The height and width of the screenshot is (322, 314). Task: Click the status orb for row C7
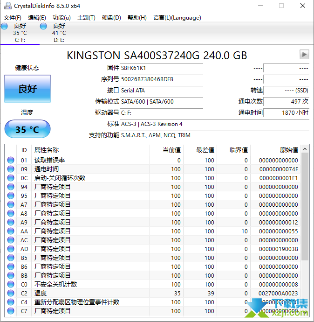[x=11, y=311]
